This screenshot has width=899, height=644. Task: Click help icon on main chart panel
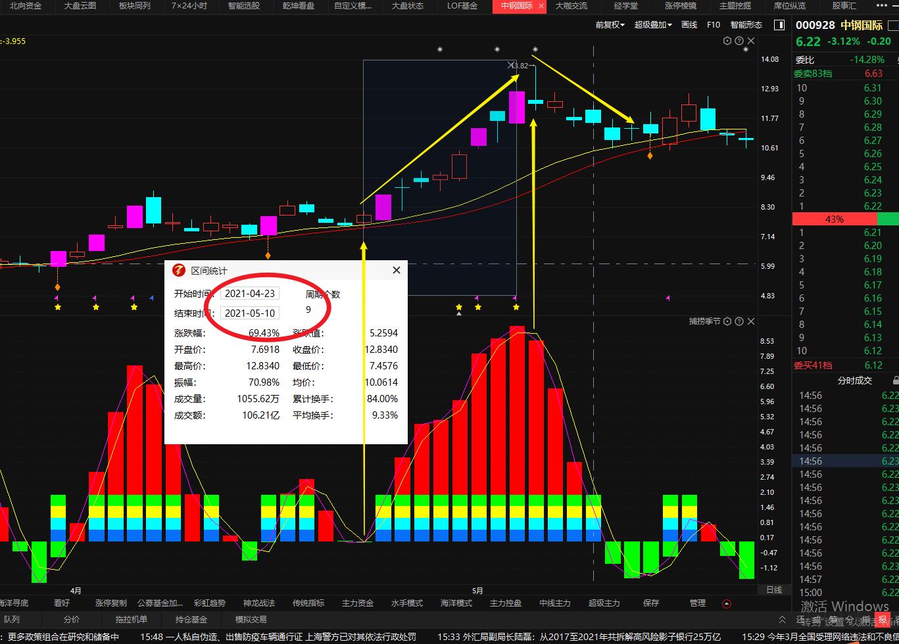point(739,41)
